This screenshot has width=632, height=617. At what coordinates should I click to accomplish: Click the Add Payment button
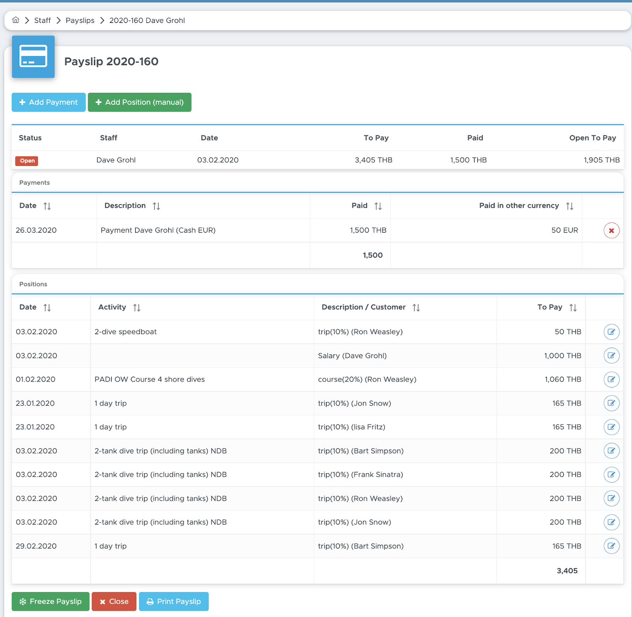49,102
